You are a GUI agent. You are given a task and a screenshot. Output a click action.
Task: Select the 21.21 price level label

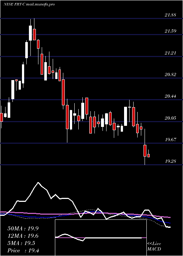(x=171, y=53)
